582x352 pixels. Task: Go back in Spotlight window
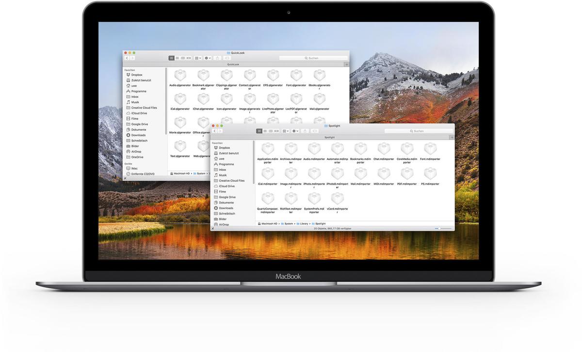[215, 131]
